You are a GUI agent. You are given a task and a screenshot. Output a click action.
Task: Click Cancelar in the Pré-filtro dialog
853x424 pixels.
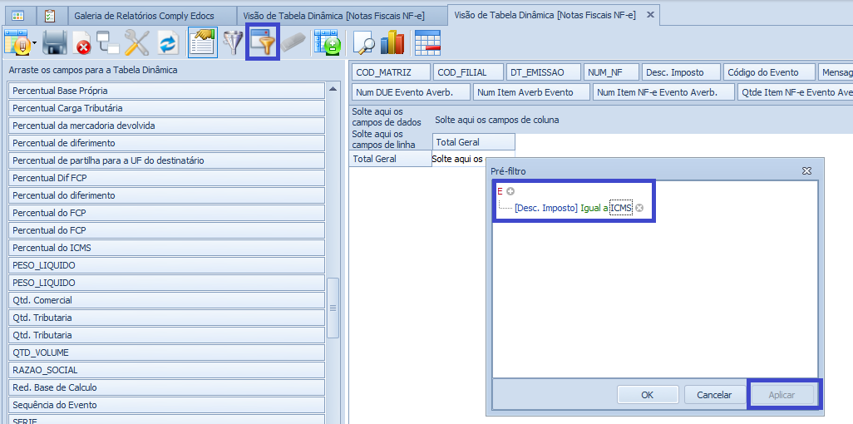point(714,395)
